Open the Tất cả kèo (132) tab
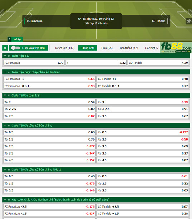 click(x=64, y=48)
